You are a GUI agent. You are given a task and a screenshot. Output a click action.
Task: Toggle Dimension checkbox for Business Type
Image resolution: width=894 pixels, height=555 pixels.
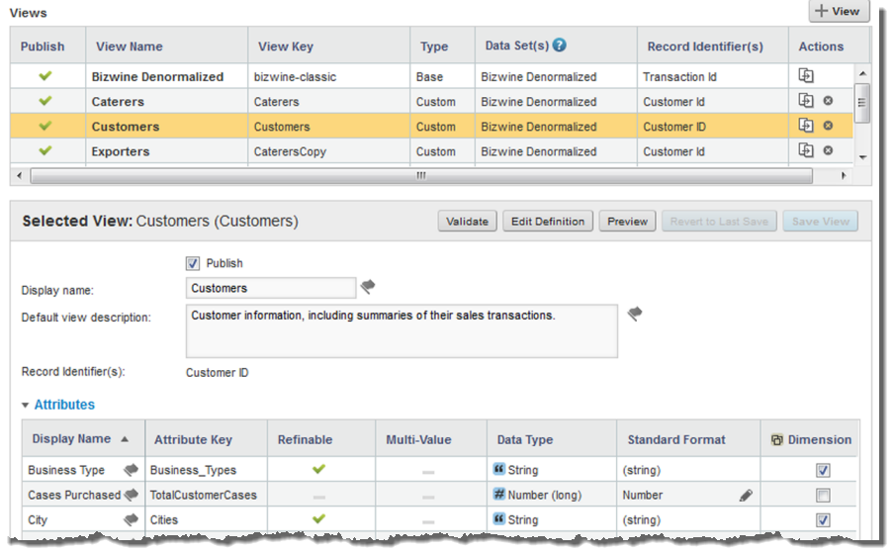pyautogui.click(x=823, y=471)
